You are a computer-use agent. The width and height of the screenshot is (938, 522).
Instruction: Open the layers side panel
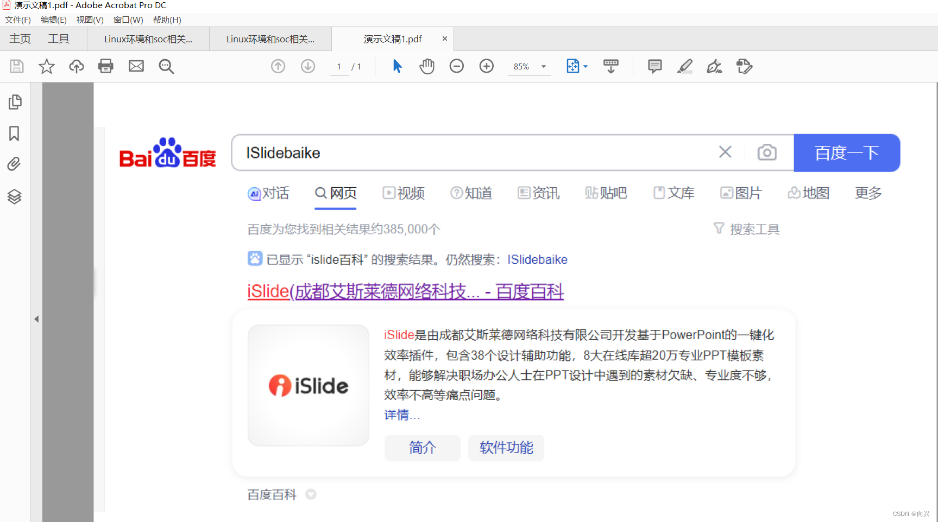(x=15, y=196)
